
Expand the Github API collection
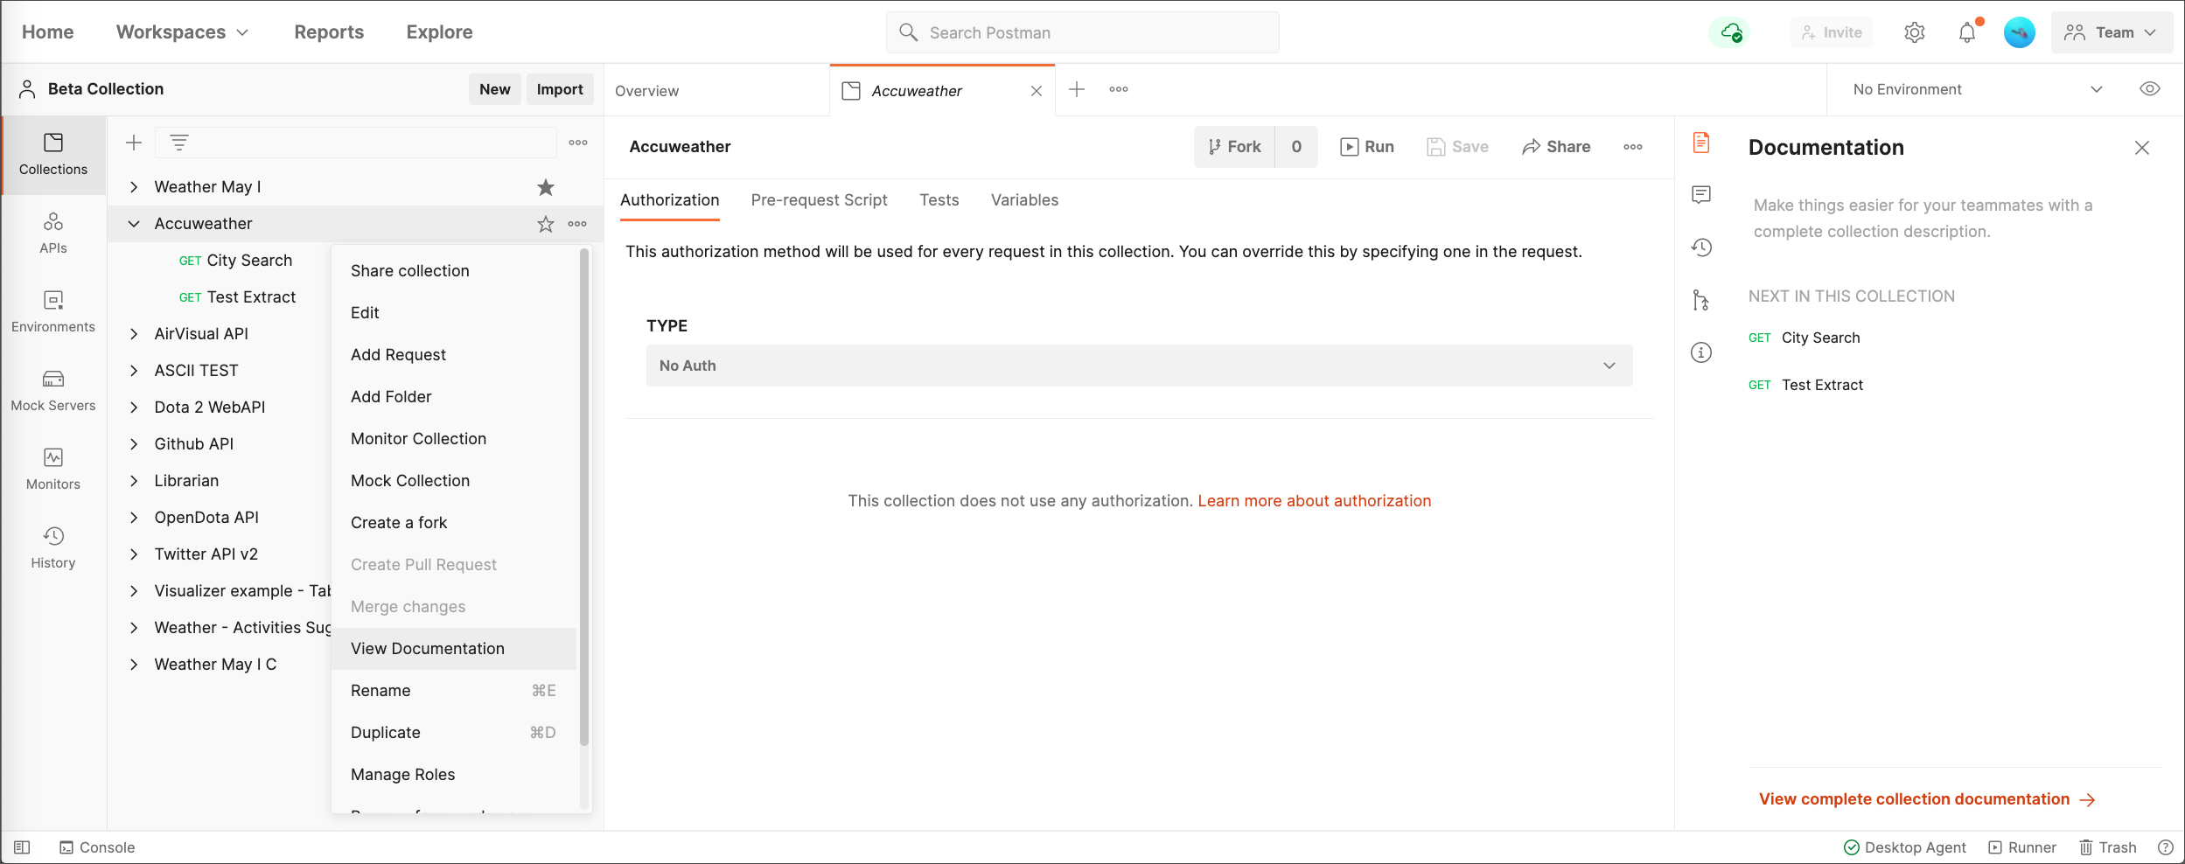[134, 444]
